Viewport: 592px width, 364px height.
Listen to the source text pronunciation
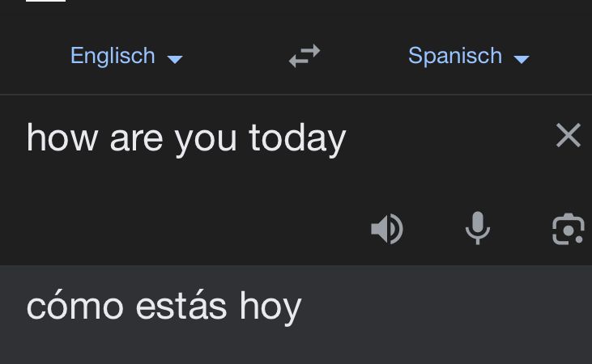[387, 230]
